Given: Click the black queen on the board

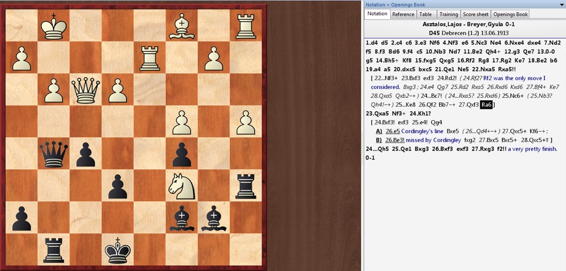Looking at the screenshot, I should point(54,154).
